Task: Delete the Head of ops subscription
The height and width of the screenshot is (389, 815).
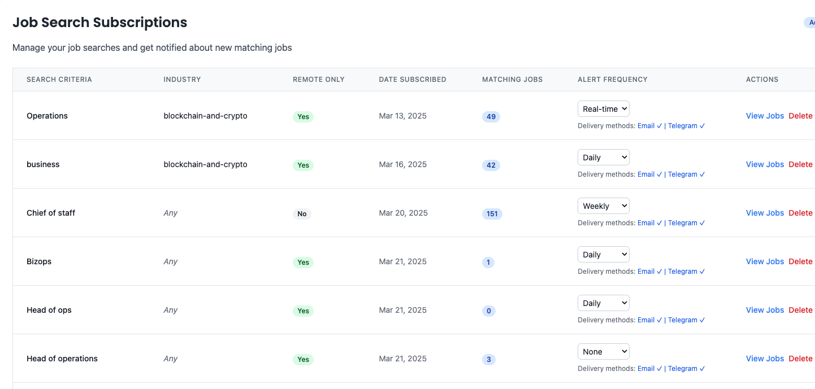Action: pyautogui.click(x=800, y=310)
